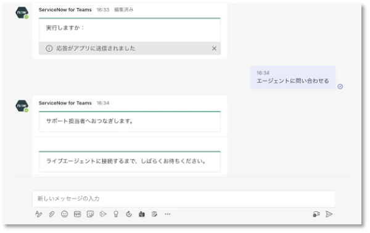Click the card ライブエージェントに接続するまで、しばらくお待ちください。

(x=129, y=161)
